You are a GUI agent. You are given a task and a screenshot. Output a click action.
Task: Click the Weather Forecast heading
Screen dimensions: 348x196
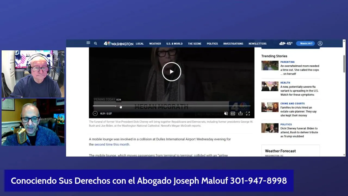point(280,151)
